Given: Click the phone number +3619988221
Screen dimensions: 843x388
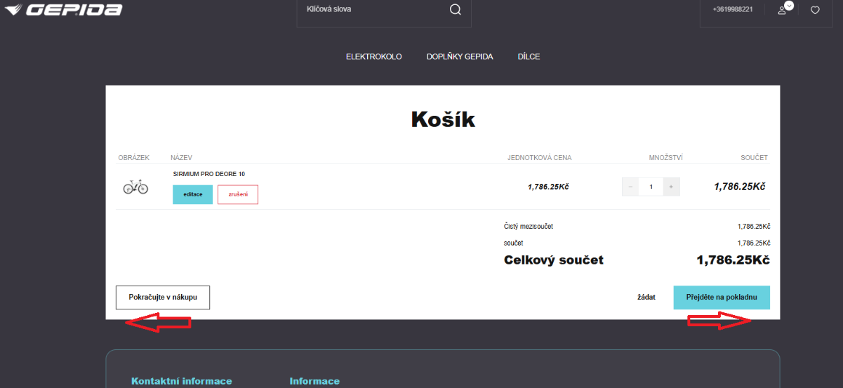Looking at the screenshot, I should (x=732, y=10).
